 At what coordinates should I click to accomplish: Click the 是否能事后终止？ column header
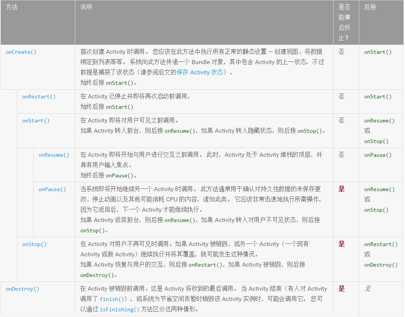345,22
